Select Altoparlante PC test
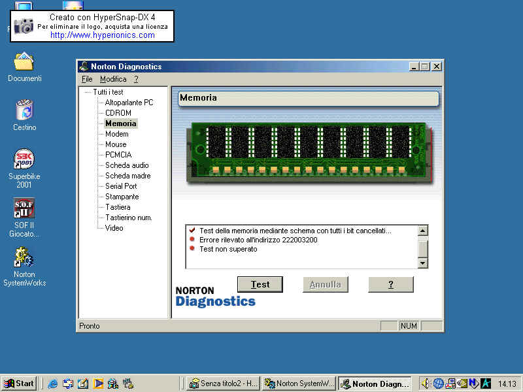 pos(129,103)
